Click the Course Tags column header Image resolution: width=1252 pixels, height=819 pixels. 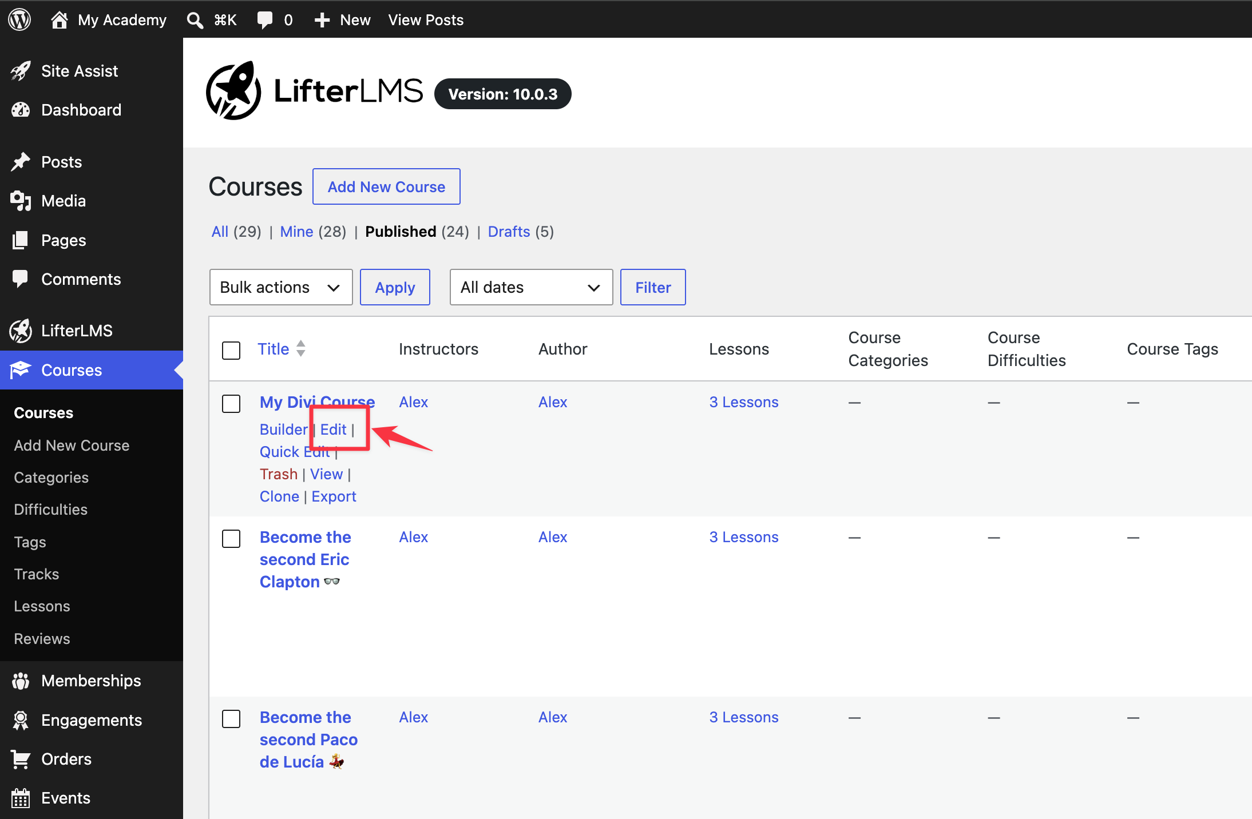[x=1172, y=349]
